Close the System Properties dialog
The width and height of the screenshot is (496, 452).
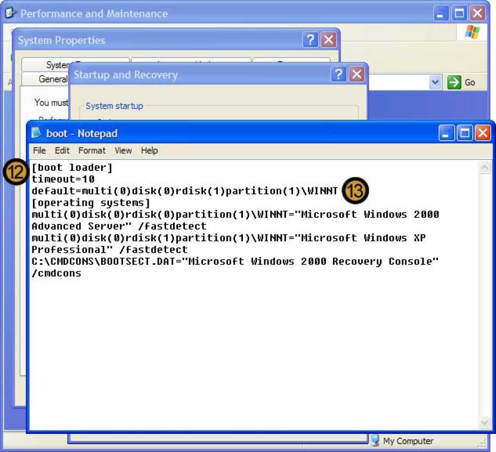coord(329,40)
